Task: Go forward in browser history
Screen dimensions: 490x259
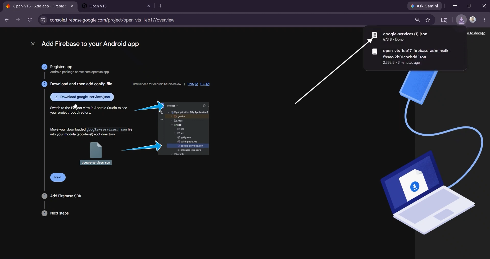Action: point(18,20)
